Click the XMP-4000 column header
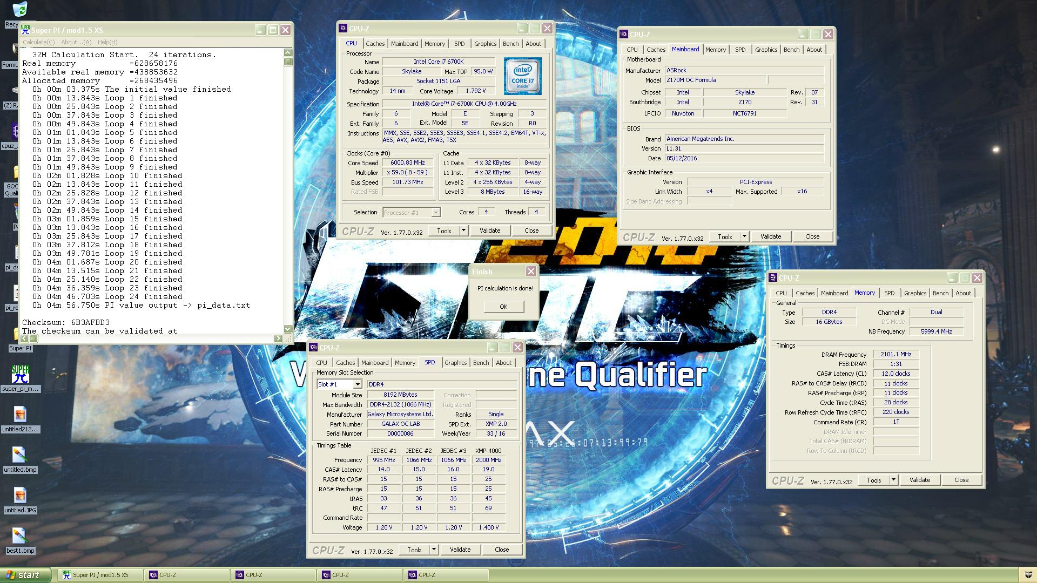The image size is (1037, 583). click(488, 451)
